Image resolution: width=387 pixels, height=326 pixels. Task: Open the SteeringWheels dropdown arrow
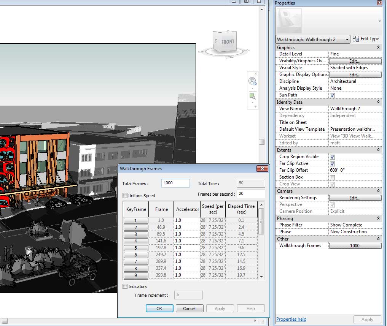(252, 89)
